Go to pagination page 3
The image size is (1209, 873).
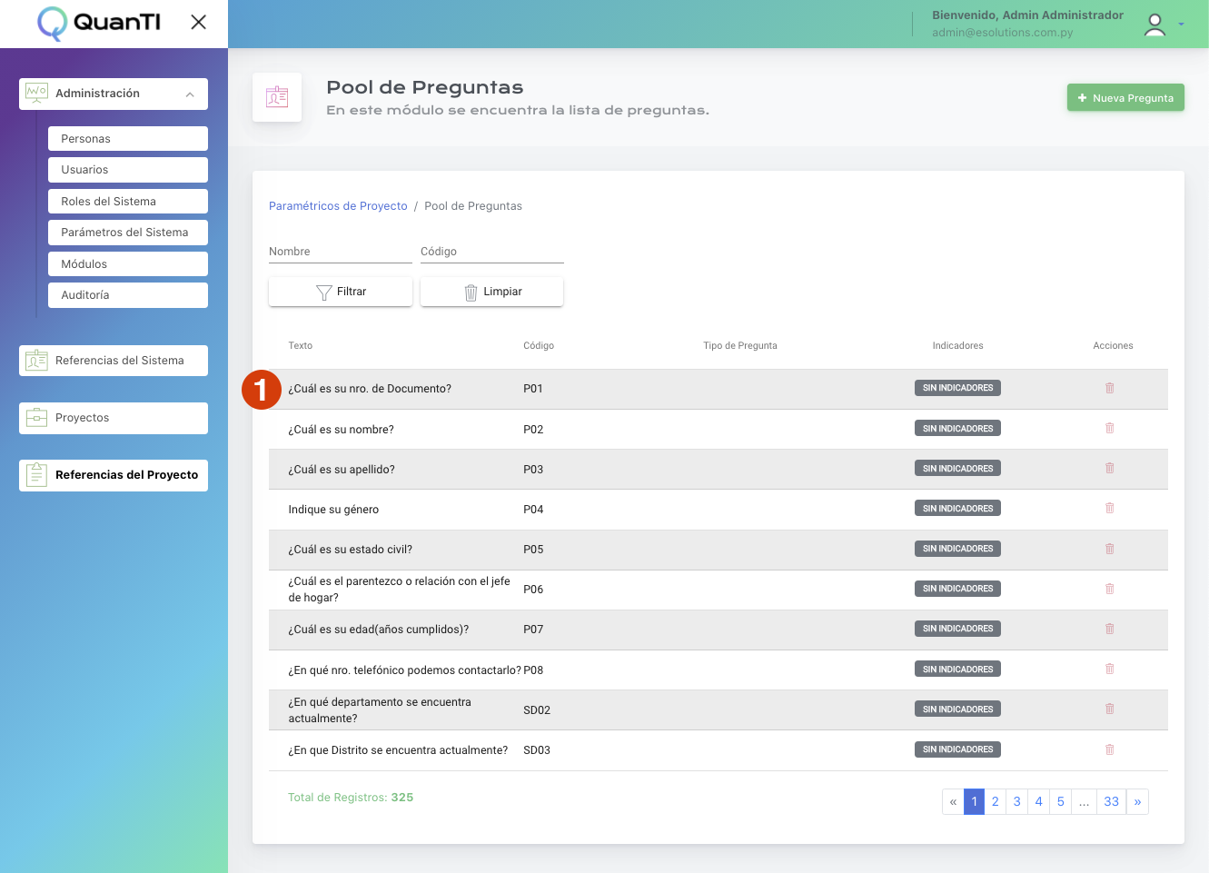[1017, 801]
